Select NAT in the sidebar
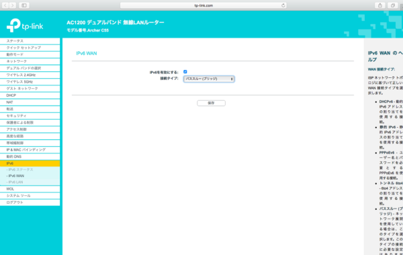403x255 pixels. click(x=30, y=102)
